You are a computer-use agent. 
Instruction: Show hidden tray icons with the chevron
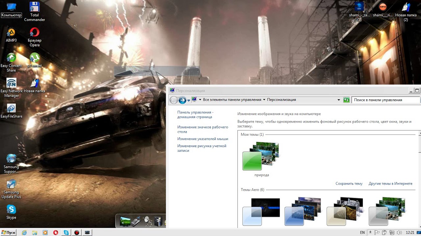click(x=370, y=232)
